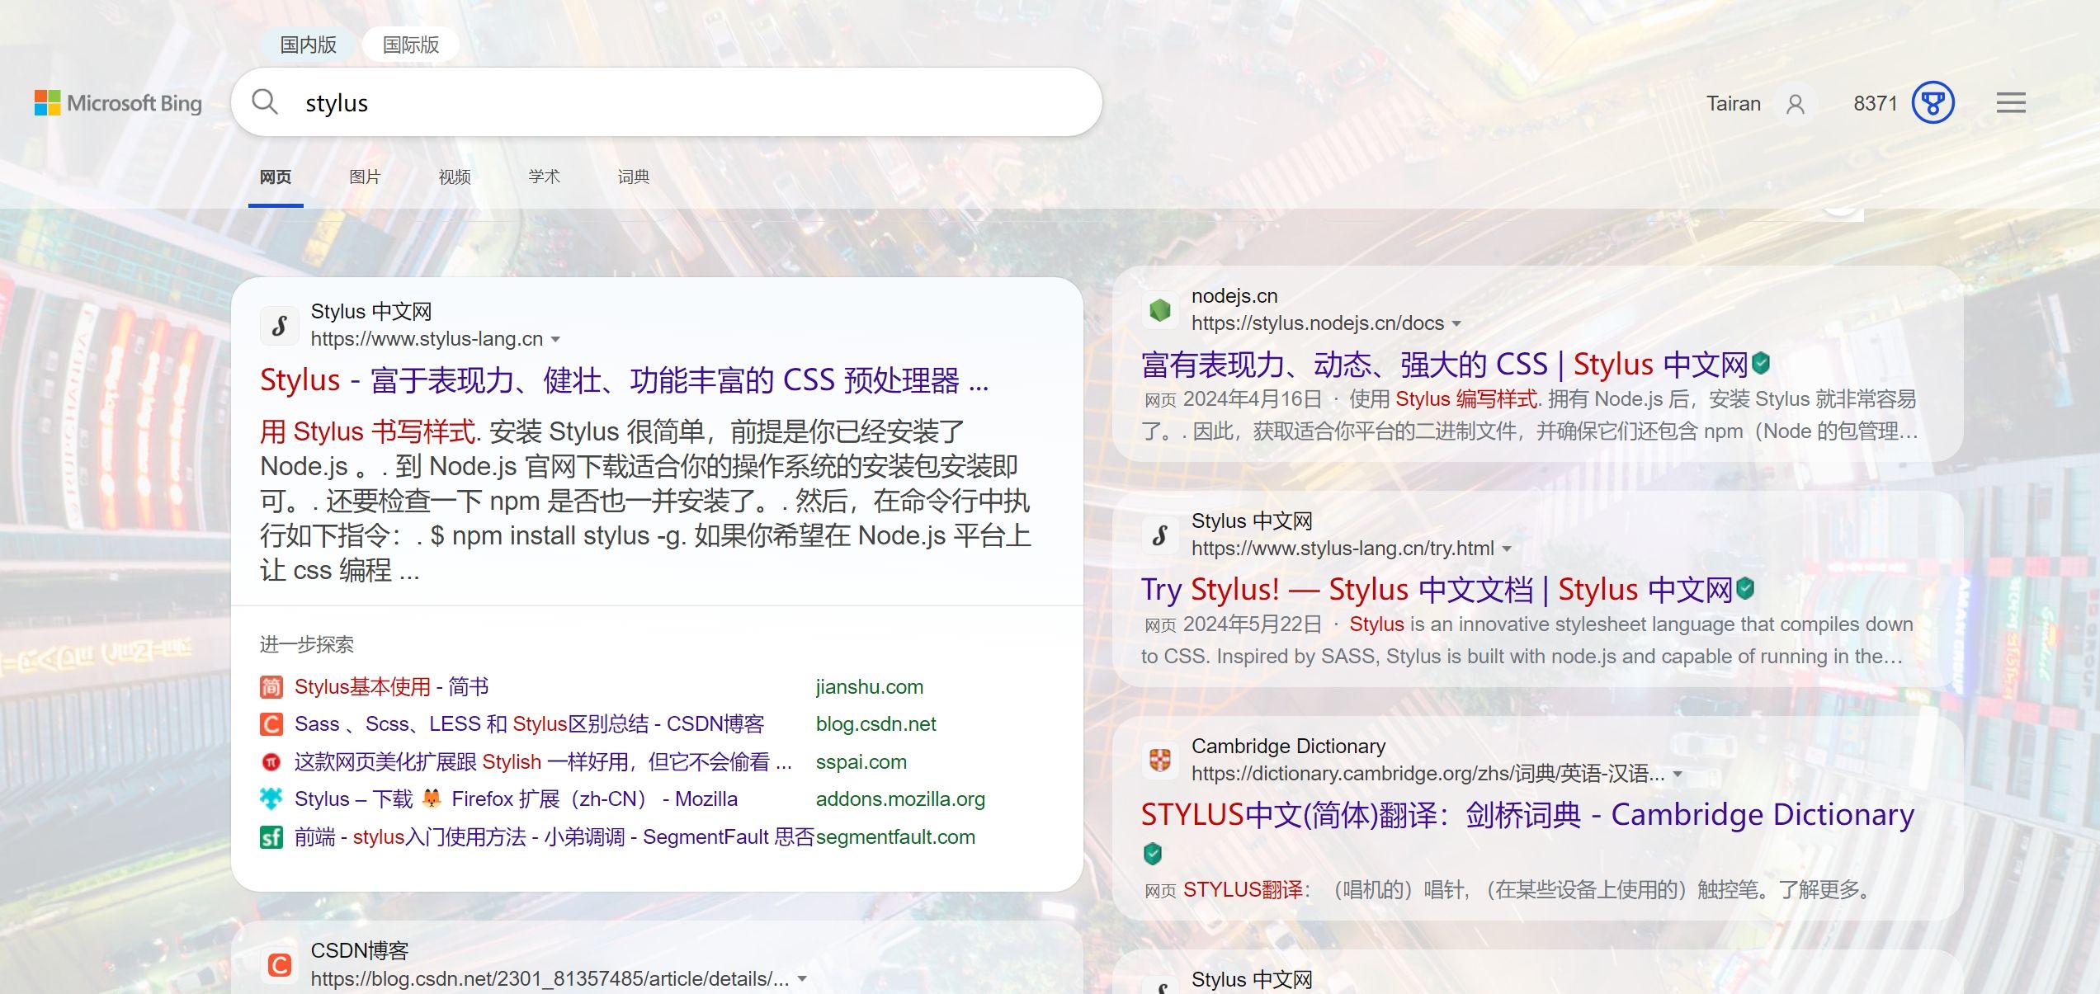Click the Cambridge Dictionary shield favicon

click(1160, 760)
